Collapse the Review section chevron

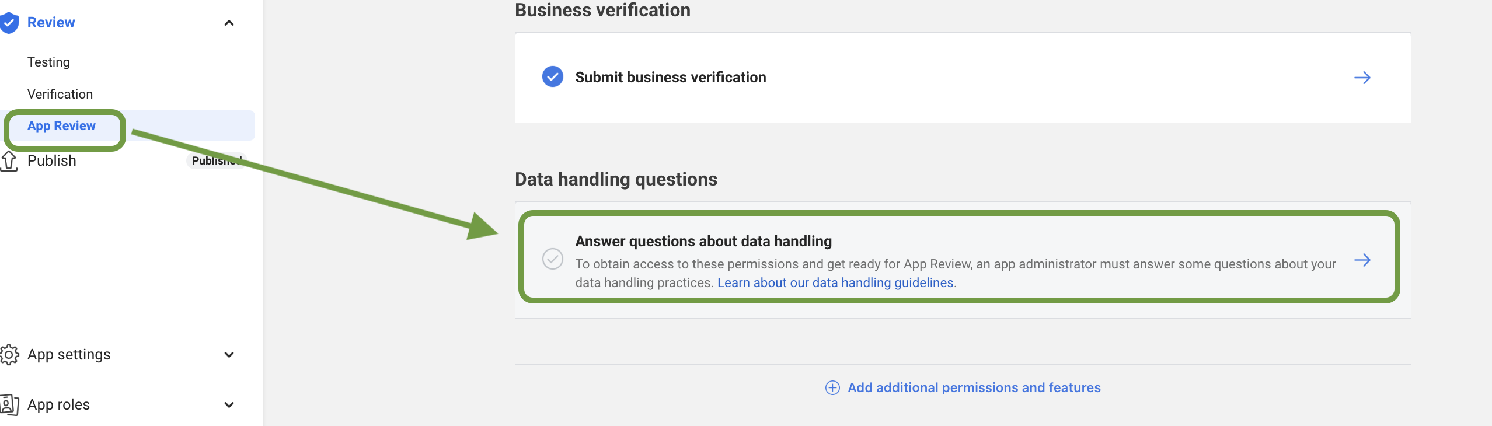(x=229, y=23)
